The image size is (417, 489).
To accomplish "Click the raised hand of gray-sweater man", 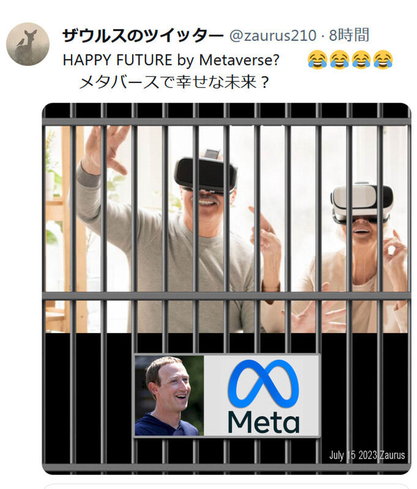I will coord(106,150).
